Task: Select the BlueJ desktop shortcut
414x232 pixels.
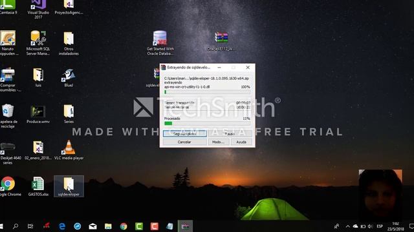Action: pyautogui.click(x=69, y=77)
